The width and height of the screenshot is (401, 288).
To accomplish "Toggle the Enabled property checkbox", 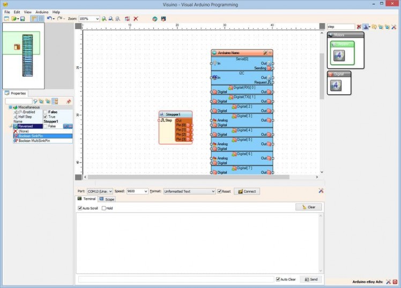I will click(46, 112).
